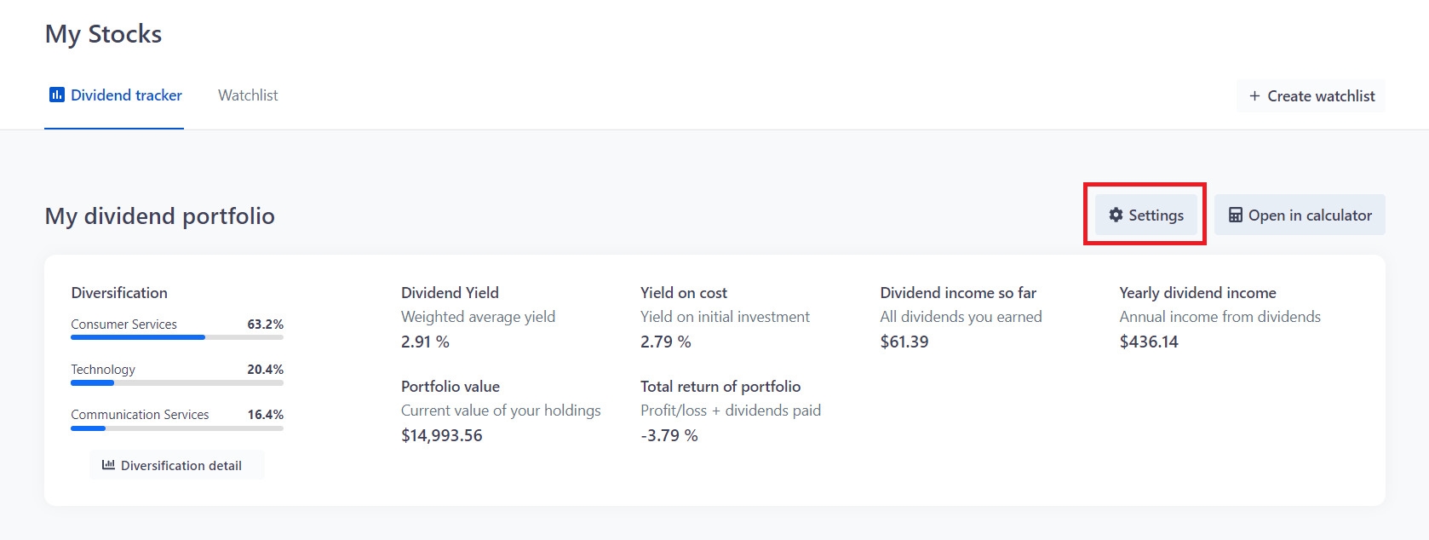This screenshot has width=1429, height=540.
Task: Click the Portfolio value $14,993.56 figure
Action: pos(441,435)
